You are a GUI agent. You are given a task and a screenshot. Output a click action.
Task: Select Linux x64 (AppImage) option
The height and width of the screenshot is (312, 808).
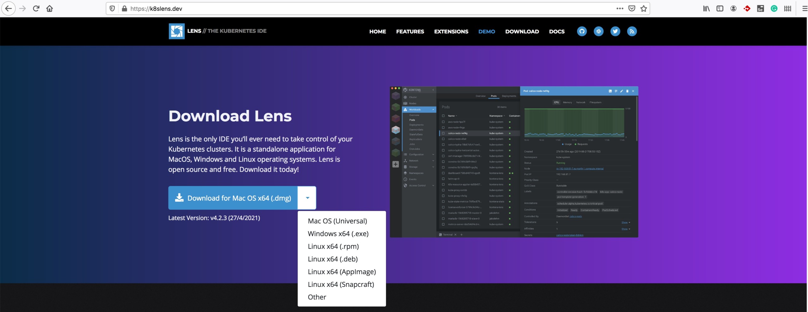(342, 272)
